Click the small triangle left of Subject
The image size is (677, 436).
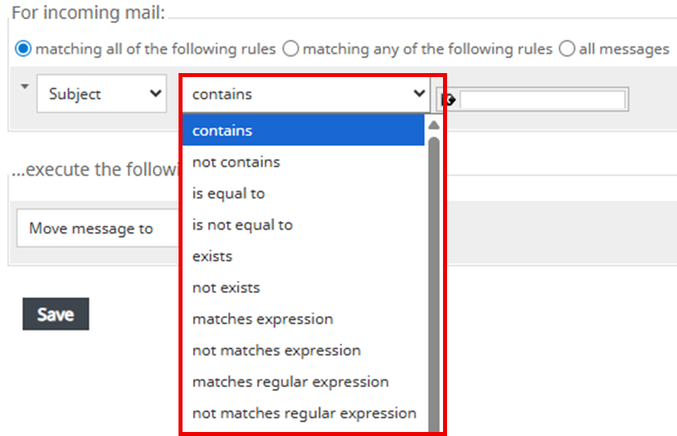tap(25, 87)
